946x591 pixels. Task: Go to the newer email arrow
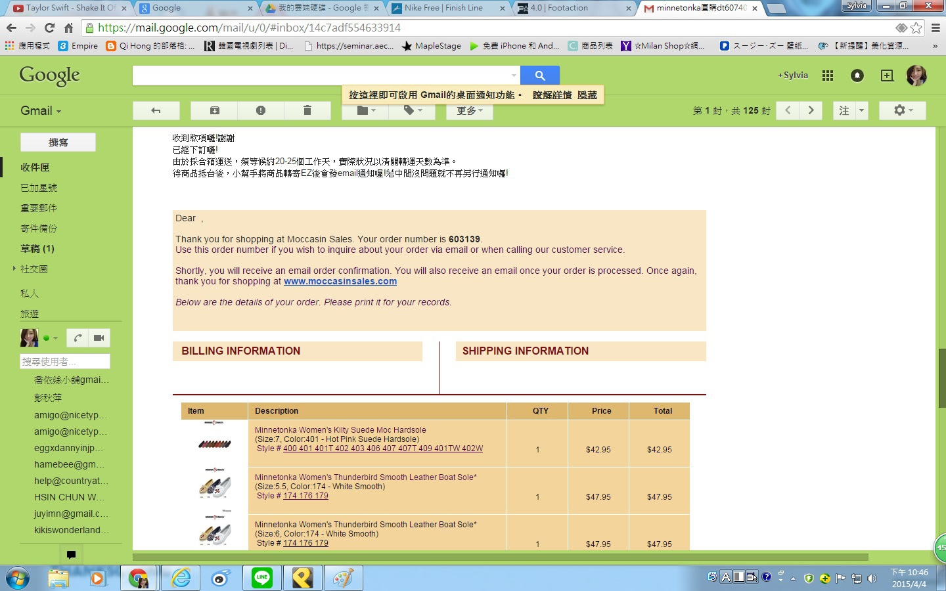pyautogui.click(x=788, y=110)
